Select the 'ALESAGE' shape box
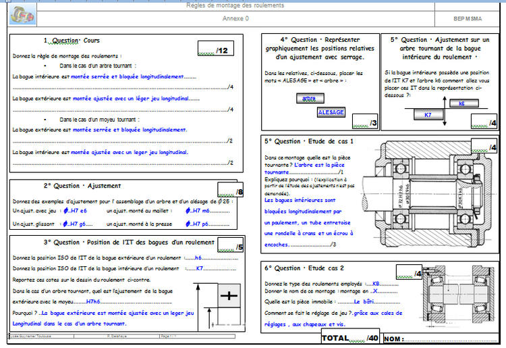Viewport: 506px width, 348px height. point(331,113)
